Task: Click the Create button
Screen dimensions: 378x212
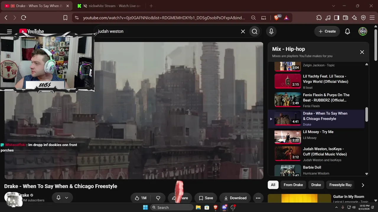Action: [x=327, y=32]
